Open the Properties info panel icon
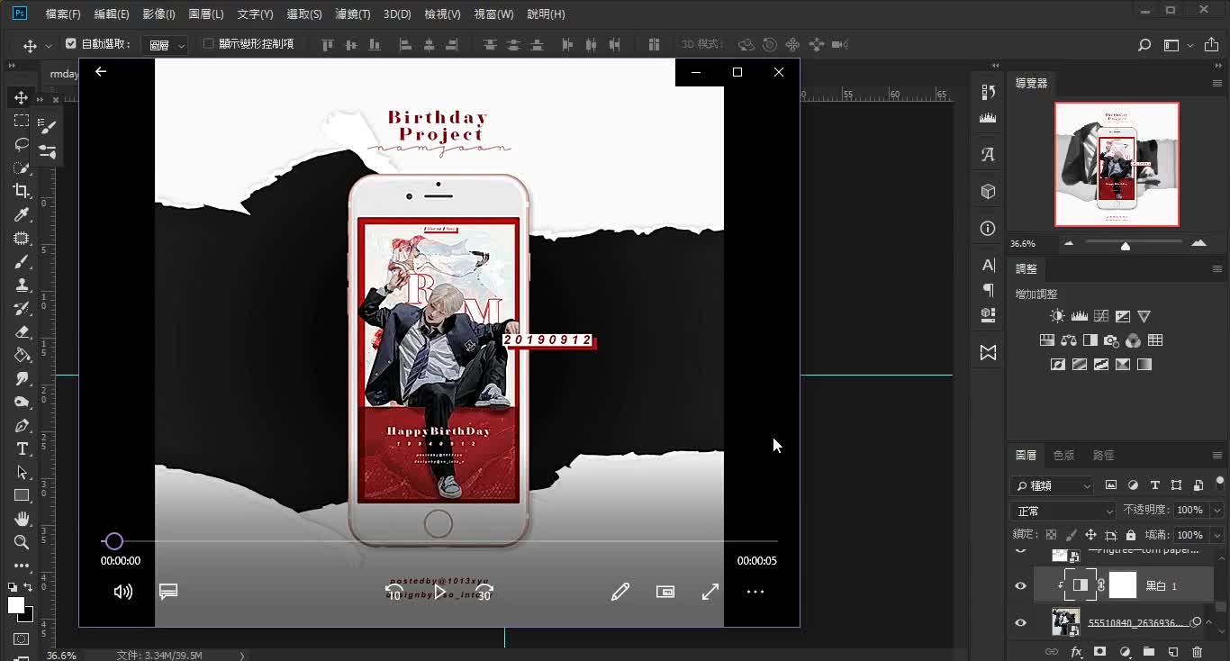 [988, 229]
